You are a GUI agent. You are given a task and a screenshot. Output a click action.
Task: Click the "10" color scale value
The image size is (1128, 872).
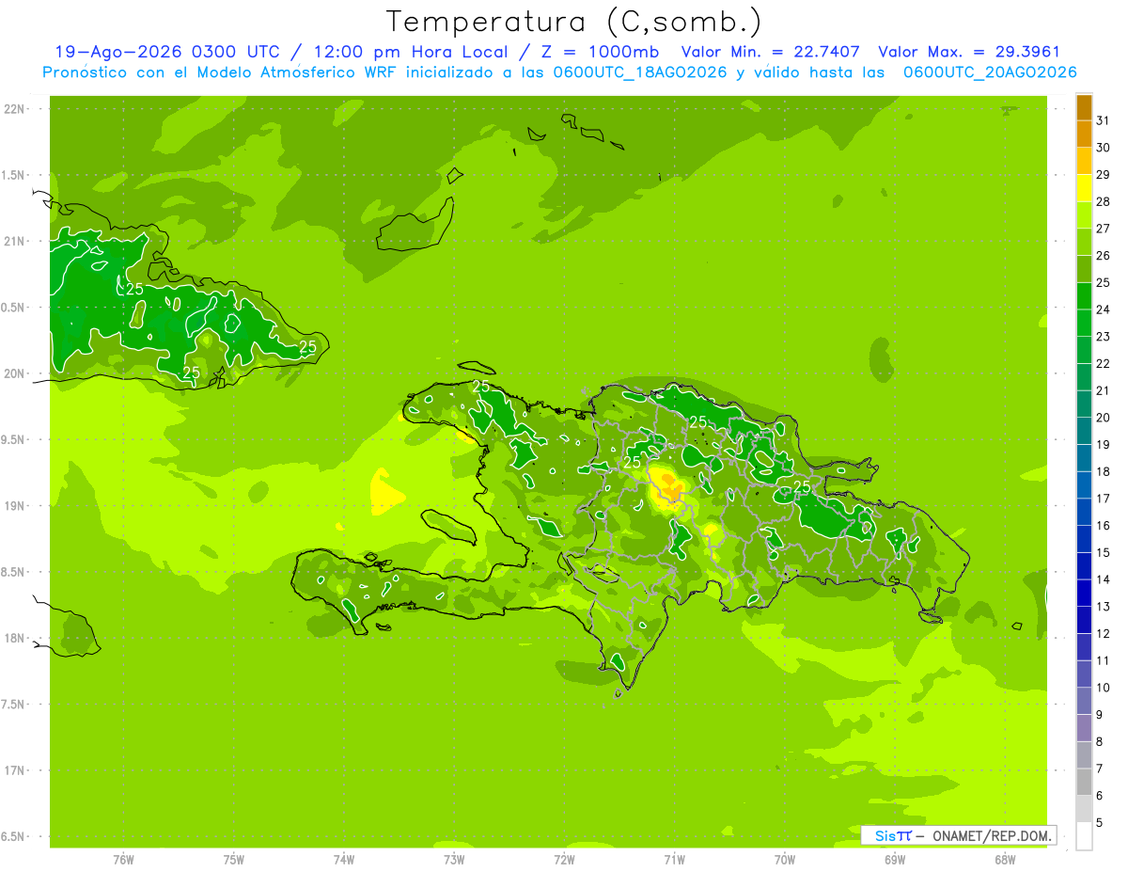click(1103, 688)
